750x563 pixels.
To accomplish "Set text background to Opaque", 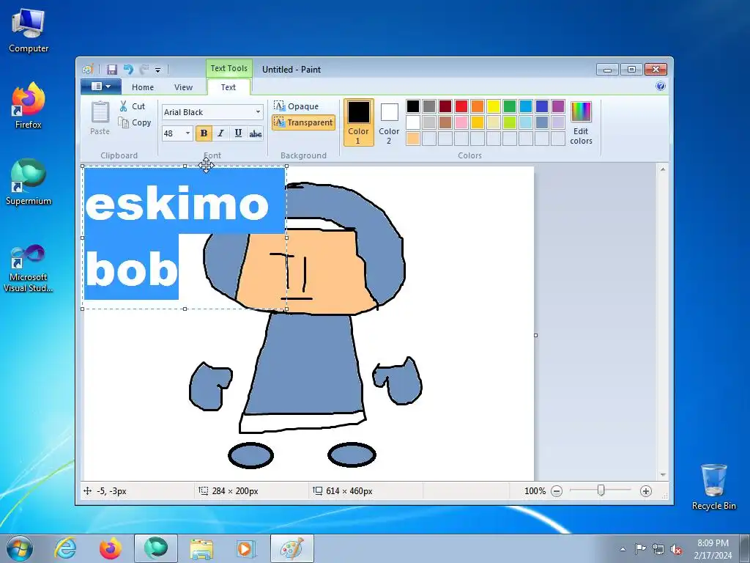I will (296, 106).
